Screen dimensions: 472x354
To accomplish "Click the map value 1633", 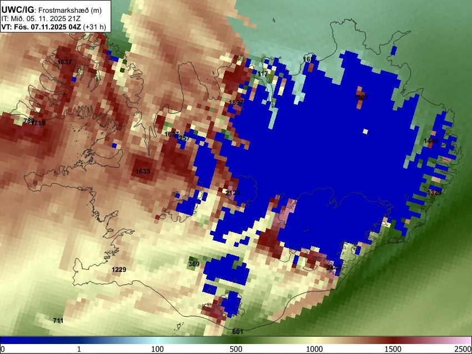I will point(143,171).
